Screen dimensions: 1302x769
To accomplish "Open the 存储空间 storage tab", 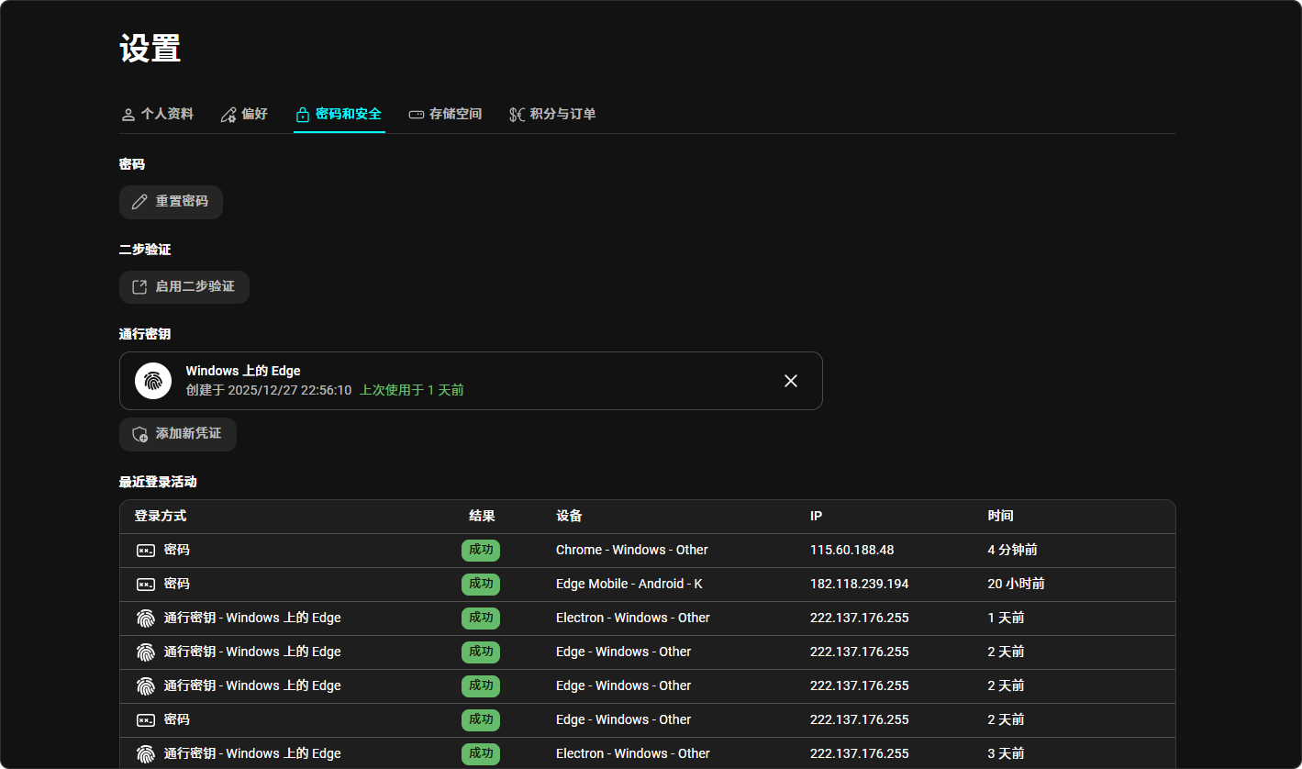I will pos(445,115).
